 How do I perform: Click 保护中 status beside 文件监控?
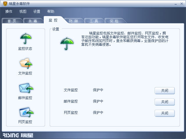click(x=98, y=90)
